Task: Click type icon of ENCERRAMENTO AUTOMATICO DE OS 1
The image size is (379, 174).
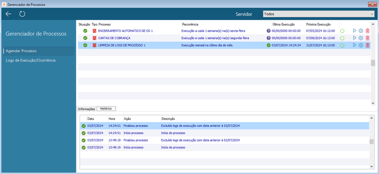Action: click(x=94, y=31)
